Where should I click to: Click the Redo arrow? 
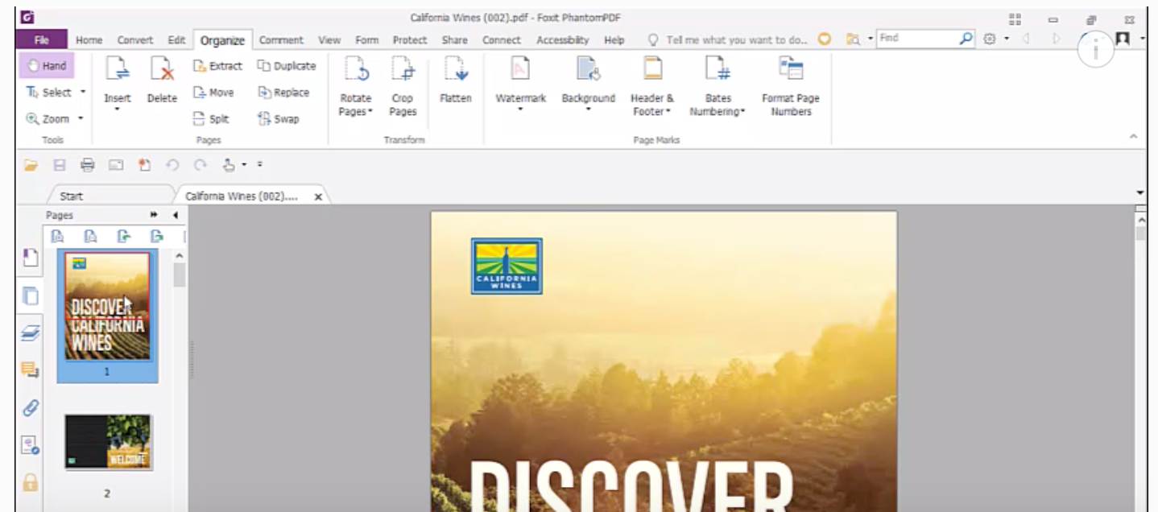click(x=199, y=165)
